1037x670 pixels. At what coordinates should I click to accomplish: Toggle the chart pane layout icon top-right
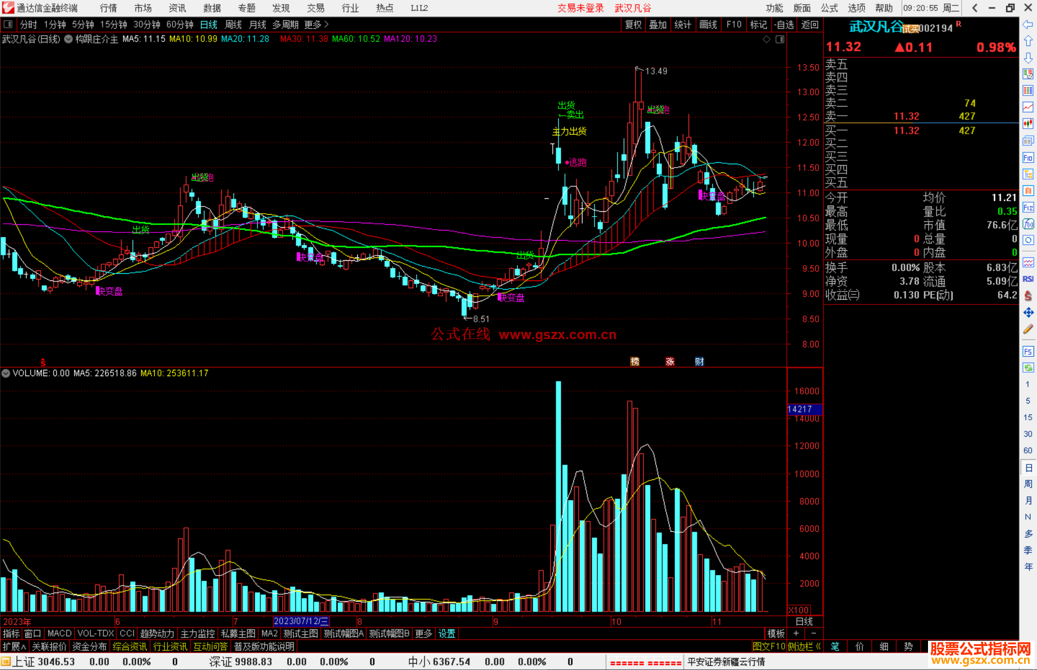(780, 39)
